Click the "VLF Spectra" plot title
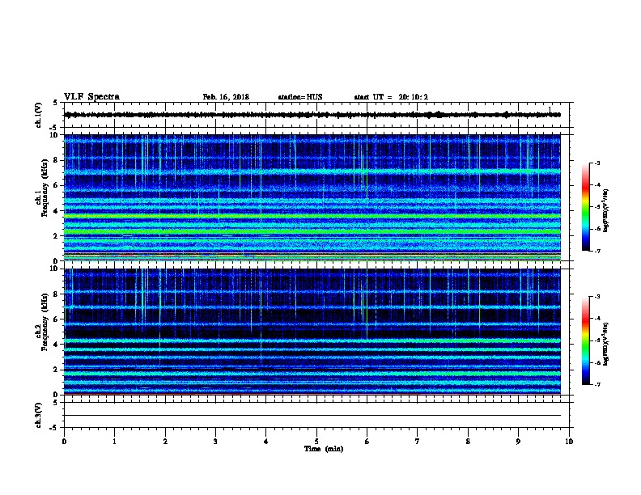Screen dimensions: 641x495 click(91, 97)
